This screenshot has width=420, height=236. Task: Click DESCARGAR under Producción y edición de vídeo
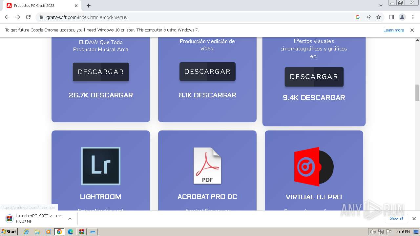tap(207, 71)
